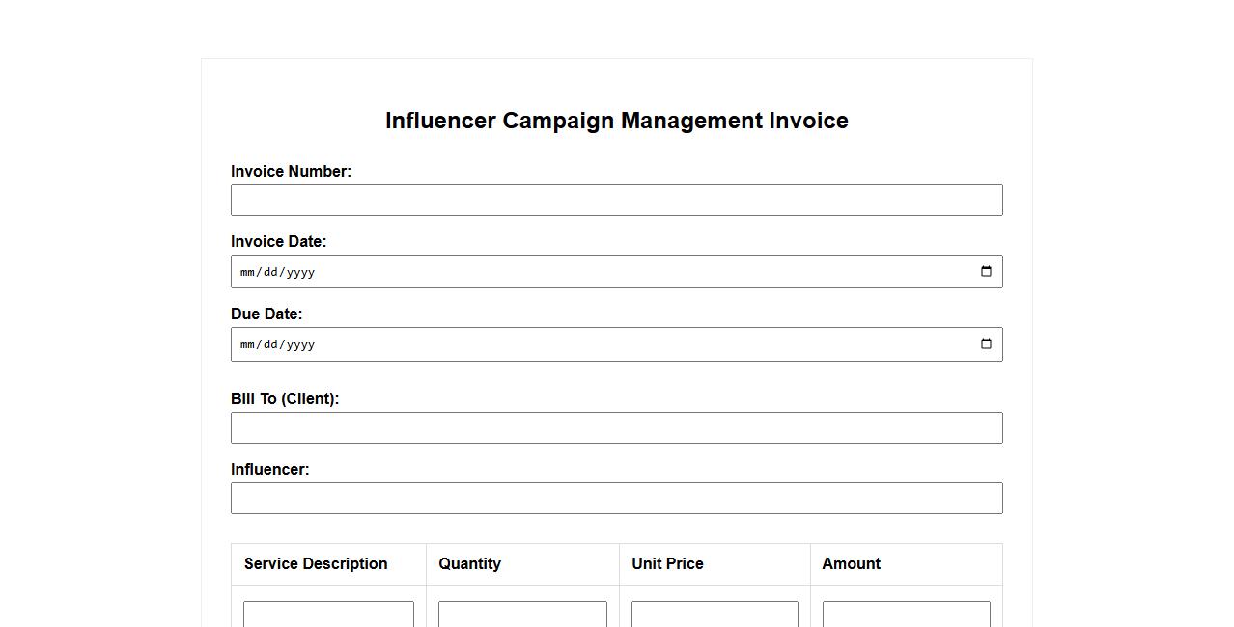Select the year segment of Due Date
The height and width of the screenshot is (627, 1234).
click(x=300, y=345)
